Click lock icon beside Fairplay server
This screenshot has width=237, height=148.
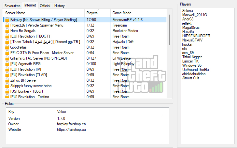[7, 20]
